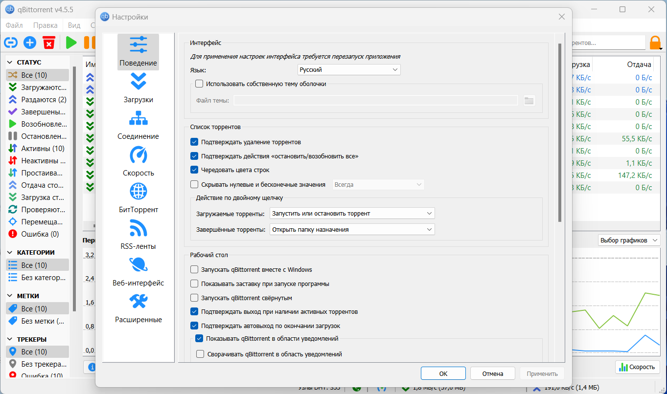Select Проверяются status filter in sidebar
Viewport: 667px width, 394px height.
pyautogui.click(x=38, y=209)
